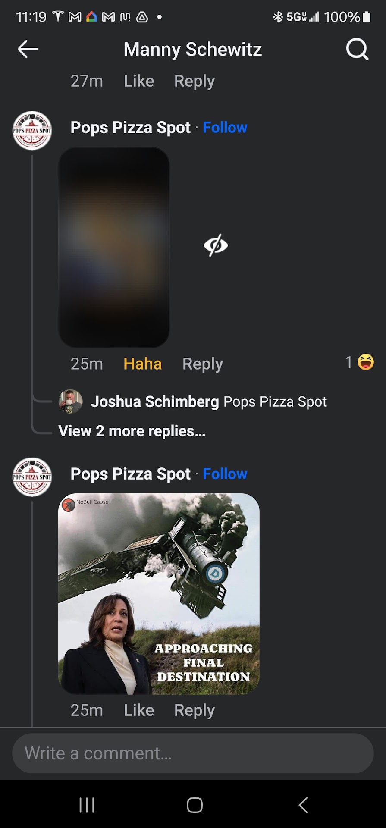Like the train meme comment
386x828 pixels.
point(139,710)
